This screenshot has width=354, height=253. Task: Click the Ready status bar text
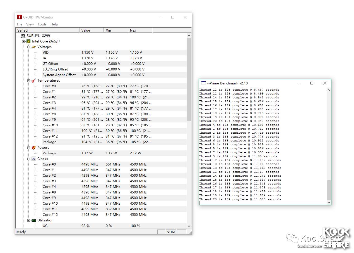coord(21,232)
